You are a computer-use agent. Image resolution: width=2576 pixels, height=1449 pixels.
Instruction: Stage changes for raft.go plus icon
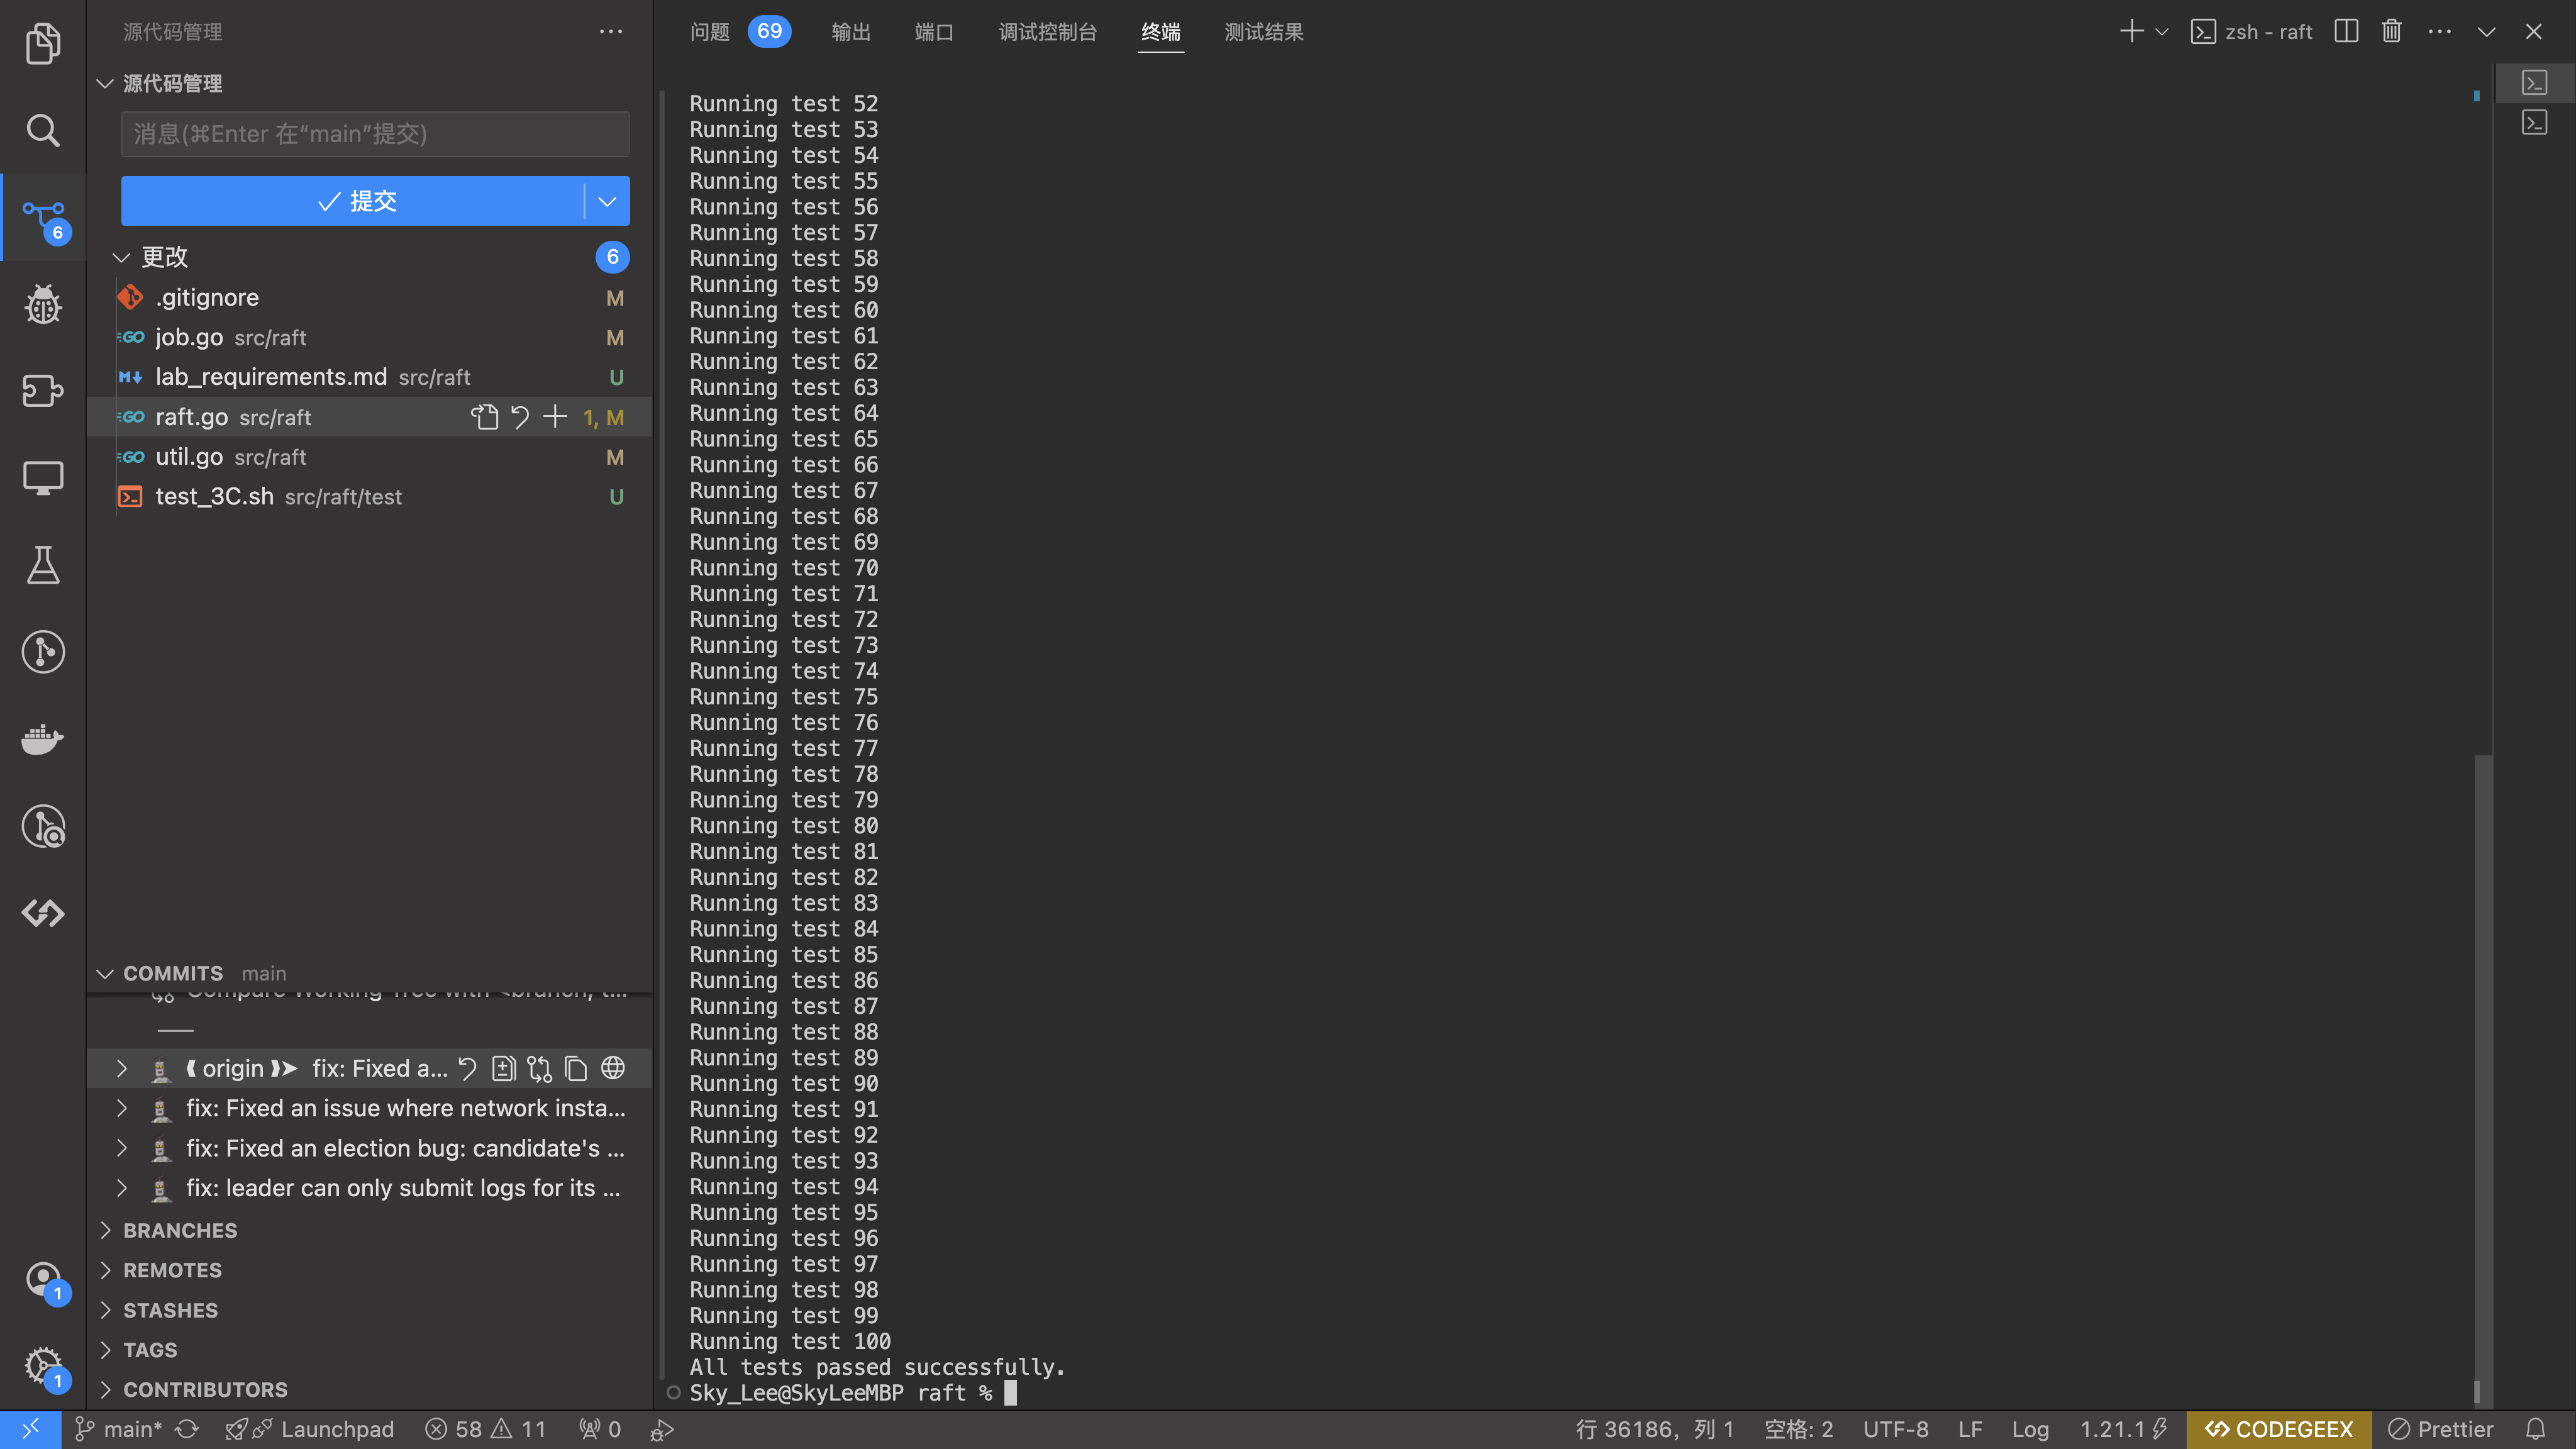(555, 417)
